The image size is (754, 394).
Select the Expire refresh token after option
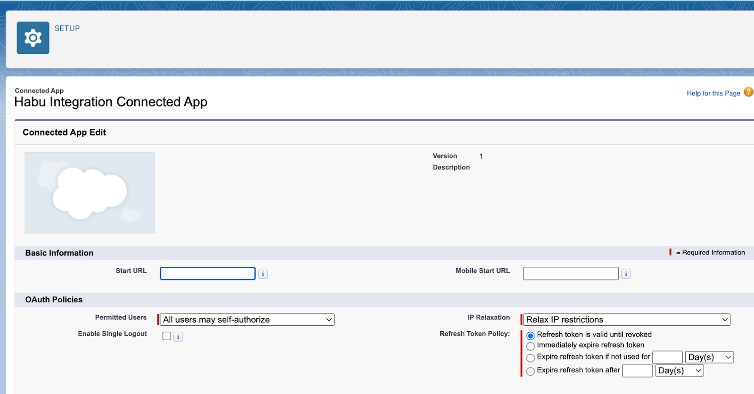(531, 371)
